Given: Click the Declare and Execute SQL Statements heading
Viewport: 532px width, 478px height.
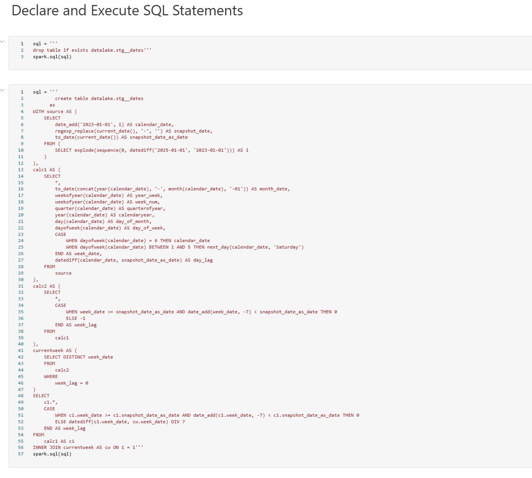Looking at the screenshot, I should pos(127,10).
